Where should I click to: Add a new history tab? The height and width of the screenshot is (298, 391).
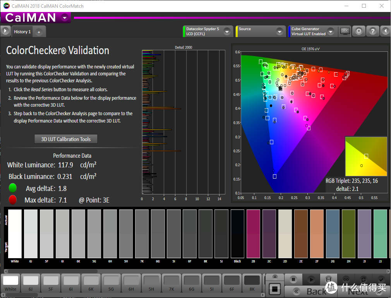click(x=39, y=32)
